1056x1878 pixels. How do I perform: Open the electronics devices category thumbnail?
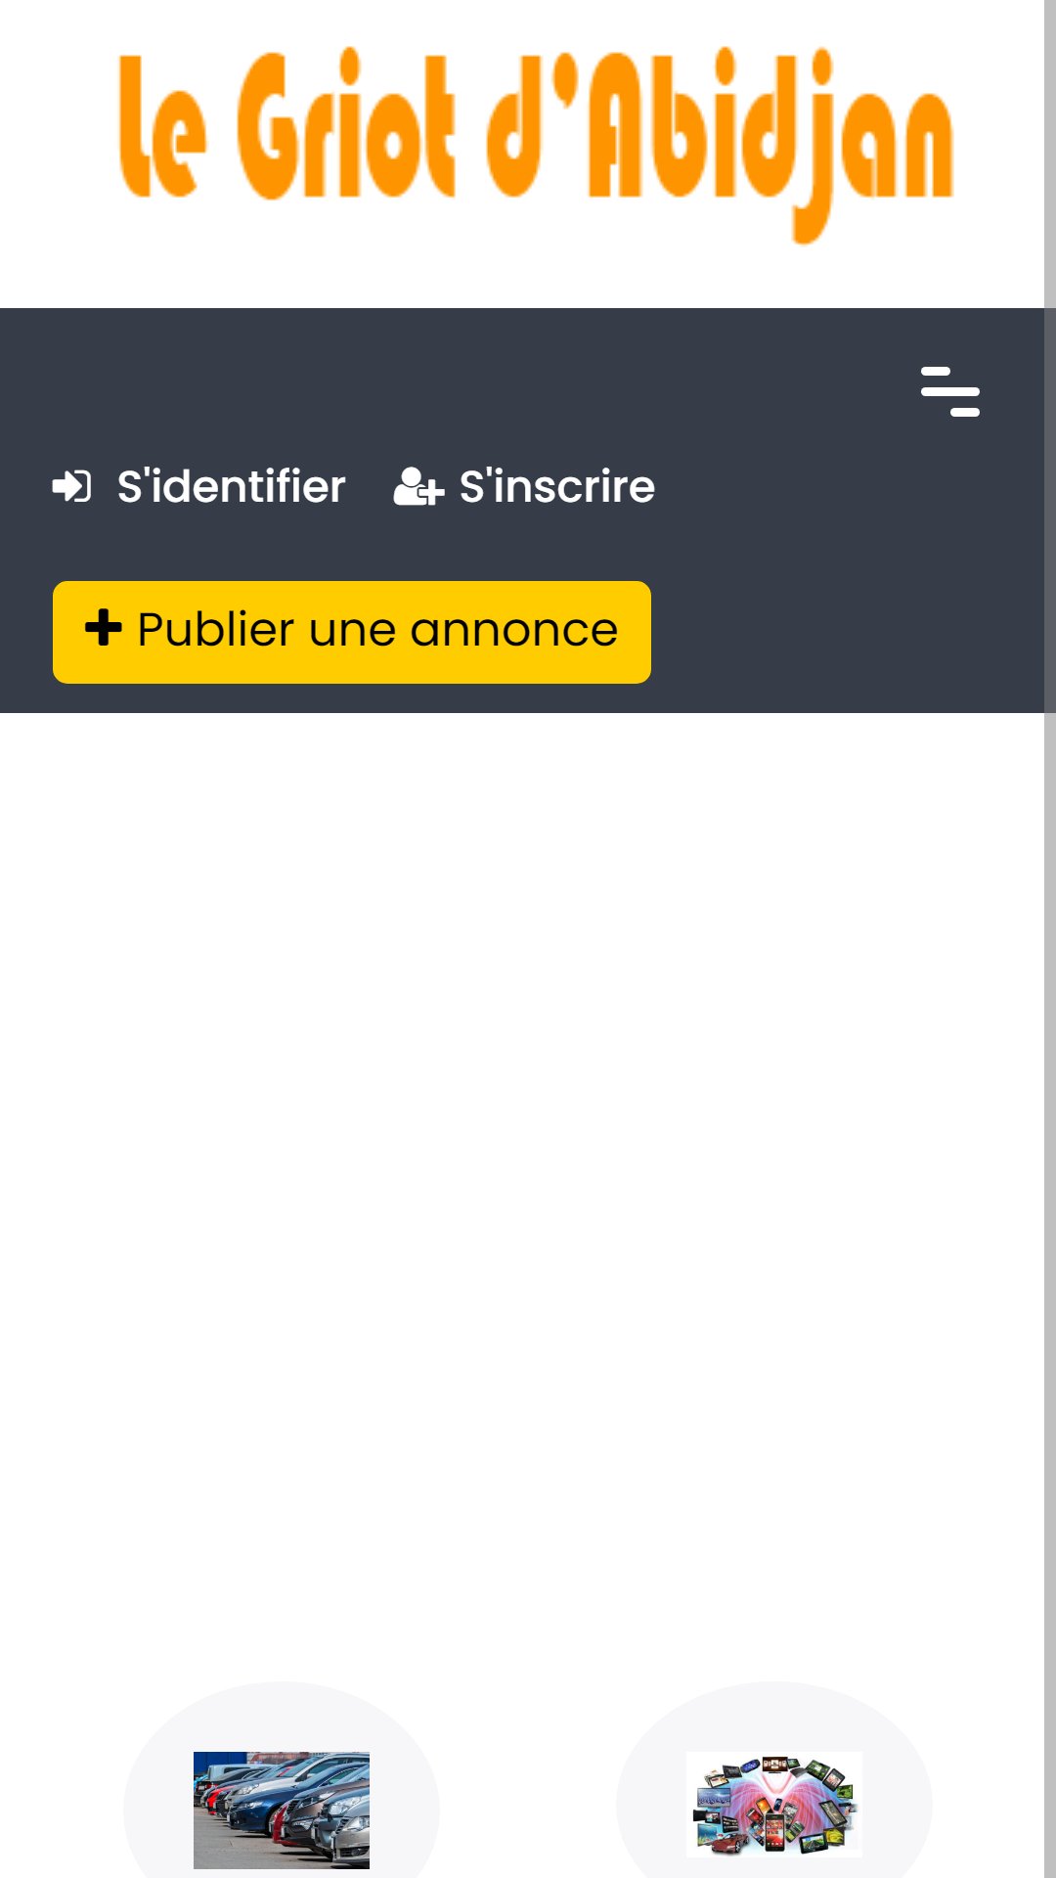(774, 1805)
